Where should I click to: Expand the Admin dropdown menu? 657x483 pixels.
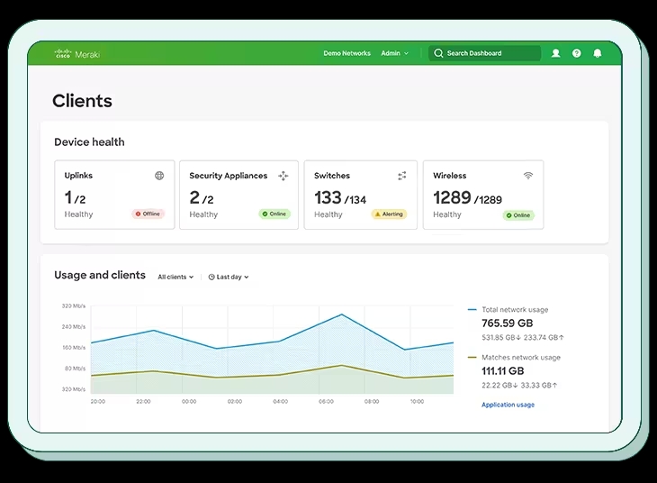tap(394, 53)
